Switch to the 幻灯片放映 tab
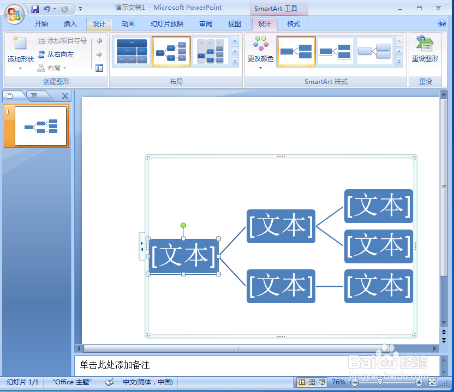 tap(167, 24)
